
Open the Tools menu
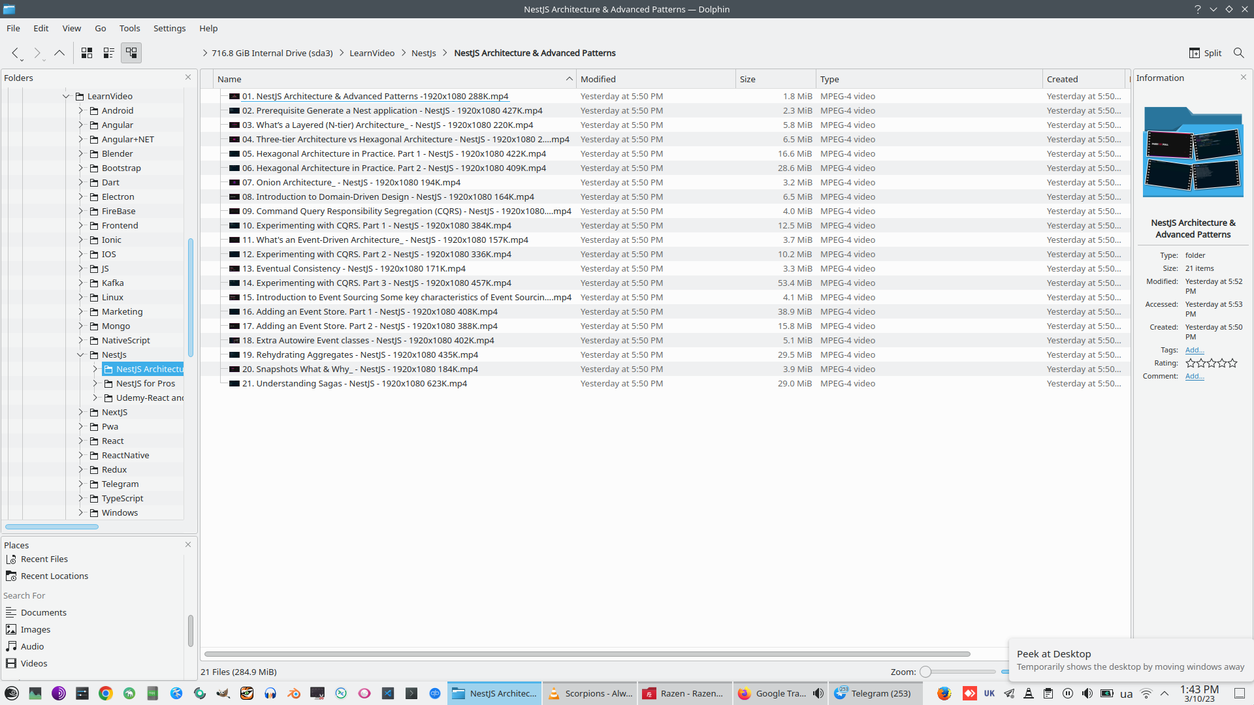point(129,28)
